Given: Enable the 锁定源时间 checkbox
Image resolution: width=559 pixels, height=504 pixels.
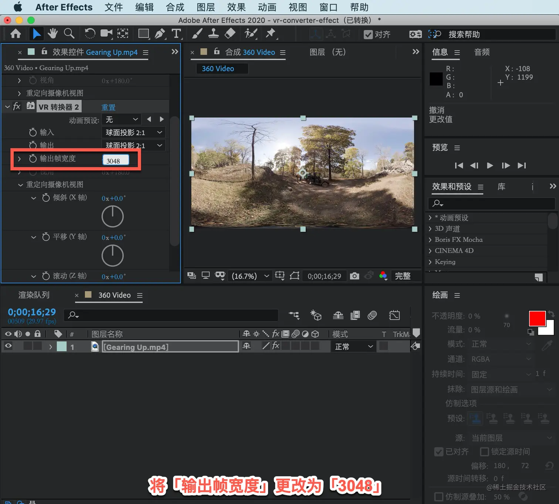Looking at the screenshot, I should tap(484, 452).
